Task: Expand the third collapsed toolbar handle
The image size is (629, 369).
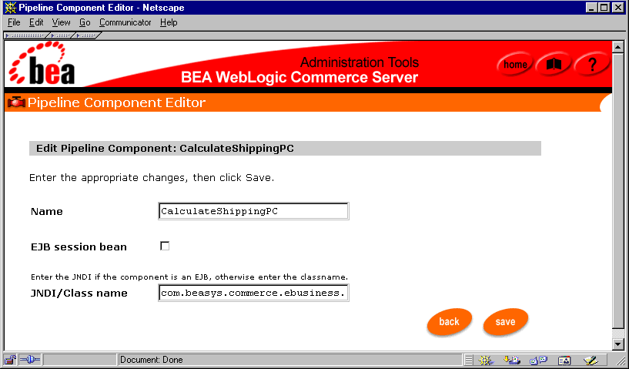Action: (x=86, y=35)
